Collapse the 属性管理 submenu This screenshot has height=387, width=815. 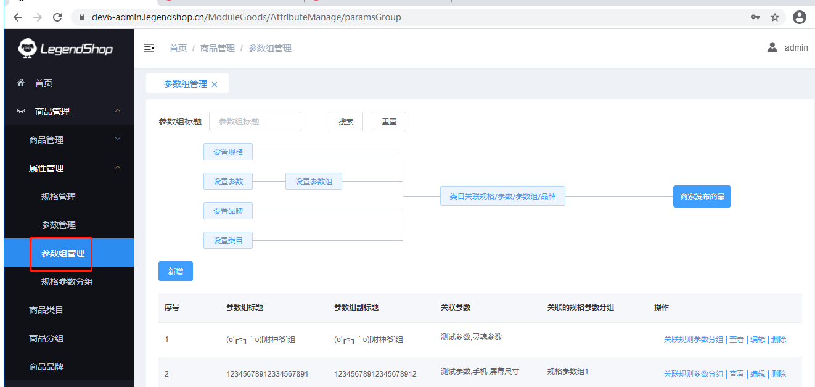point(118,168)
